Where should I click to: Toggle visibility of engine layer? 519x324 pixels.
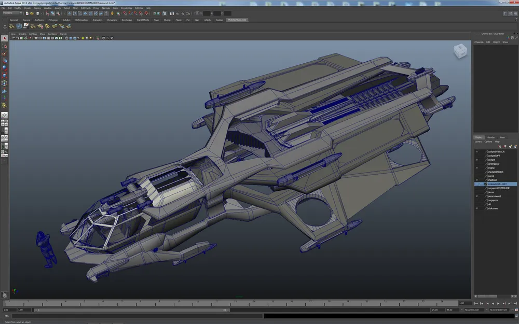[x=477, y=168]
